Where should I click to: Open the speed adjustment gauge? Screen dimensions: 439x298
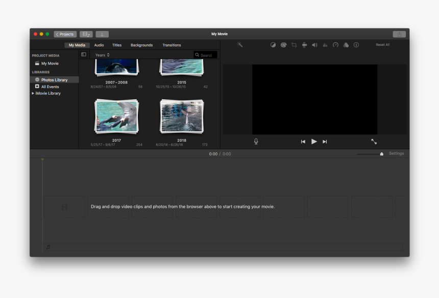335,45
